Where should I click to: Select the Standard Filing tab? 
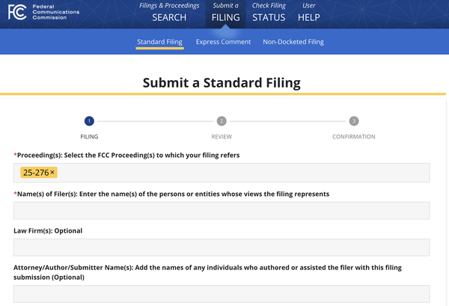[161, 42]
